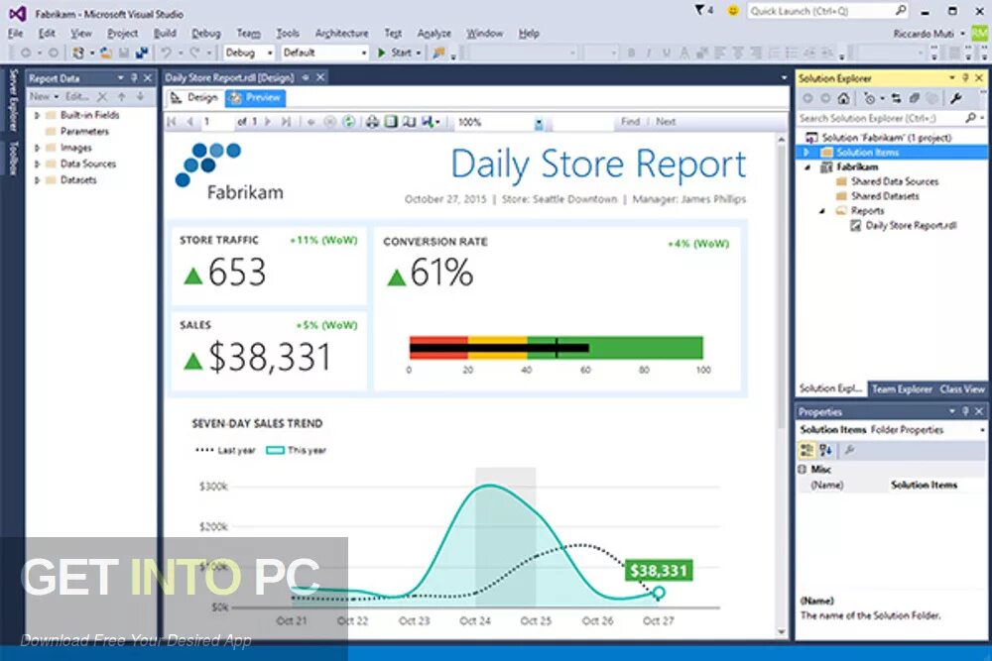Click the Find button in preview
992x661 pixels.
click(x=630, y=121)
